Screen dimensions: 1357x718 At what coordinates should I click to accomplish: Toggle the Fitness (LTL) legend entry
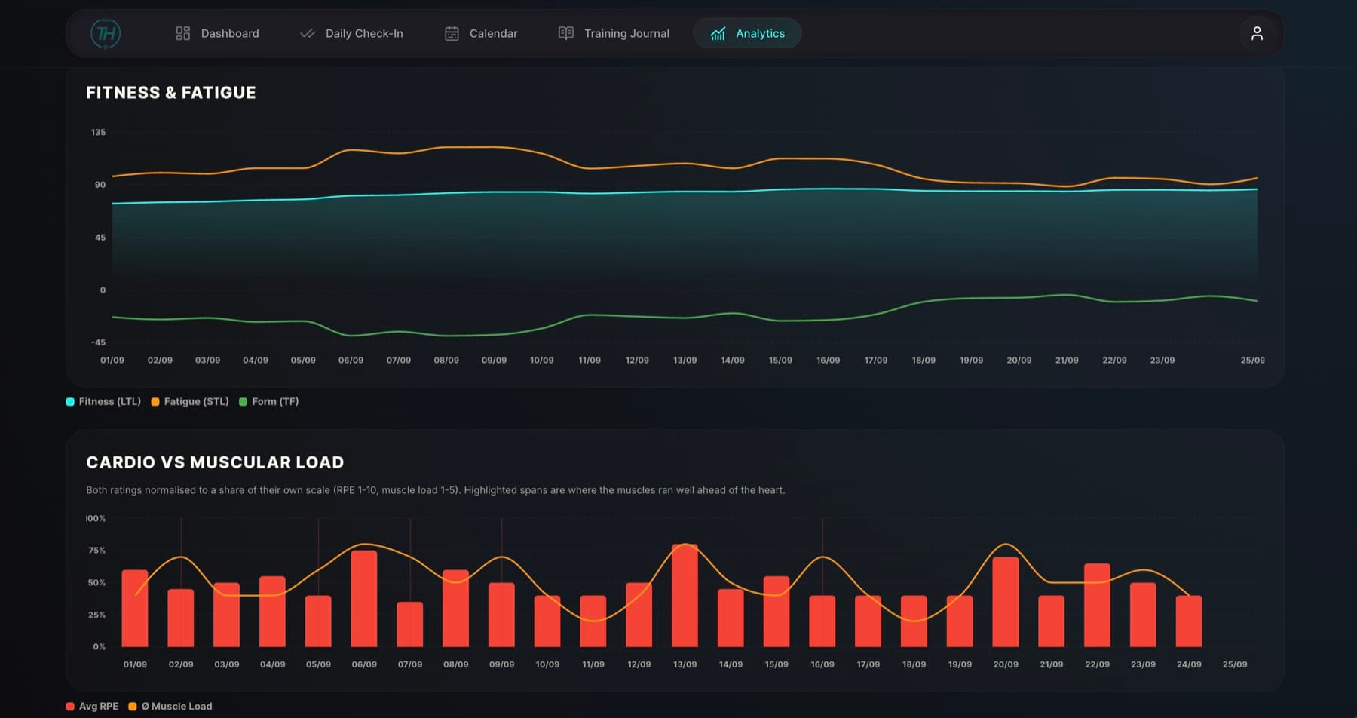pyautogui.click(x=103, y=401)
